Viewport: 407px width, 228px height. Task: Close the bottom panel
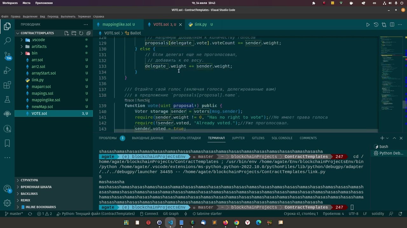point(401,138)
